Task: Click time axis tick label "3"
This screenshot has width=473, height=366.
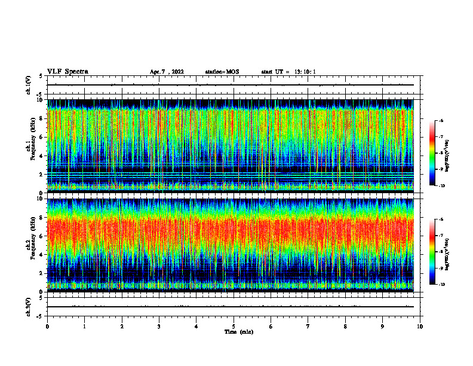Action: (159, 327)
